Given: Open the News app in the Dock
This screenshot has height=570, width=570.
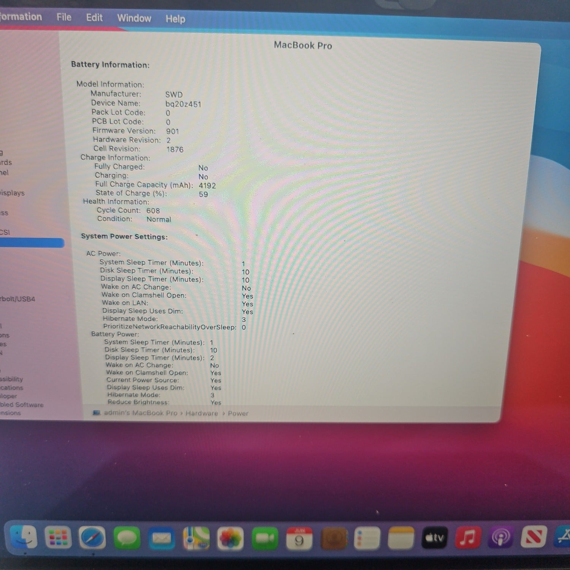Looking at the screenshot, I should 534,537.
